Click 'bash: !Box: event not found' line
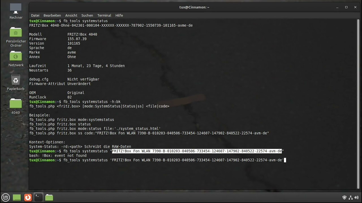This screenshot has height=203, width=362. click(x=58, y=156)
